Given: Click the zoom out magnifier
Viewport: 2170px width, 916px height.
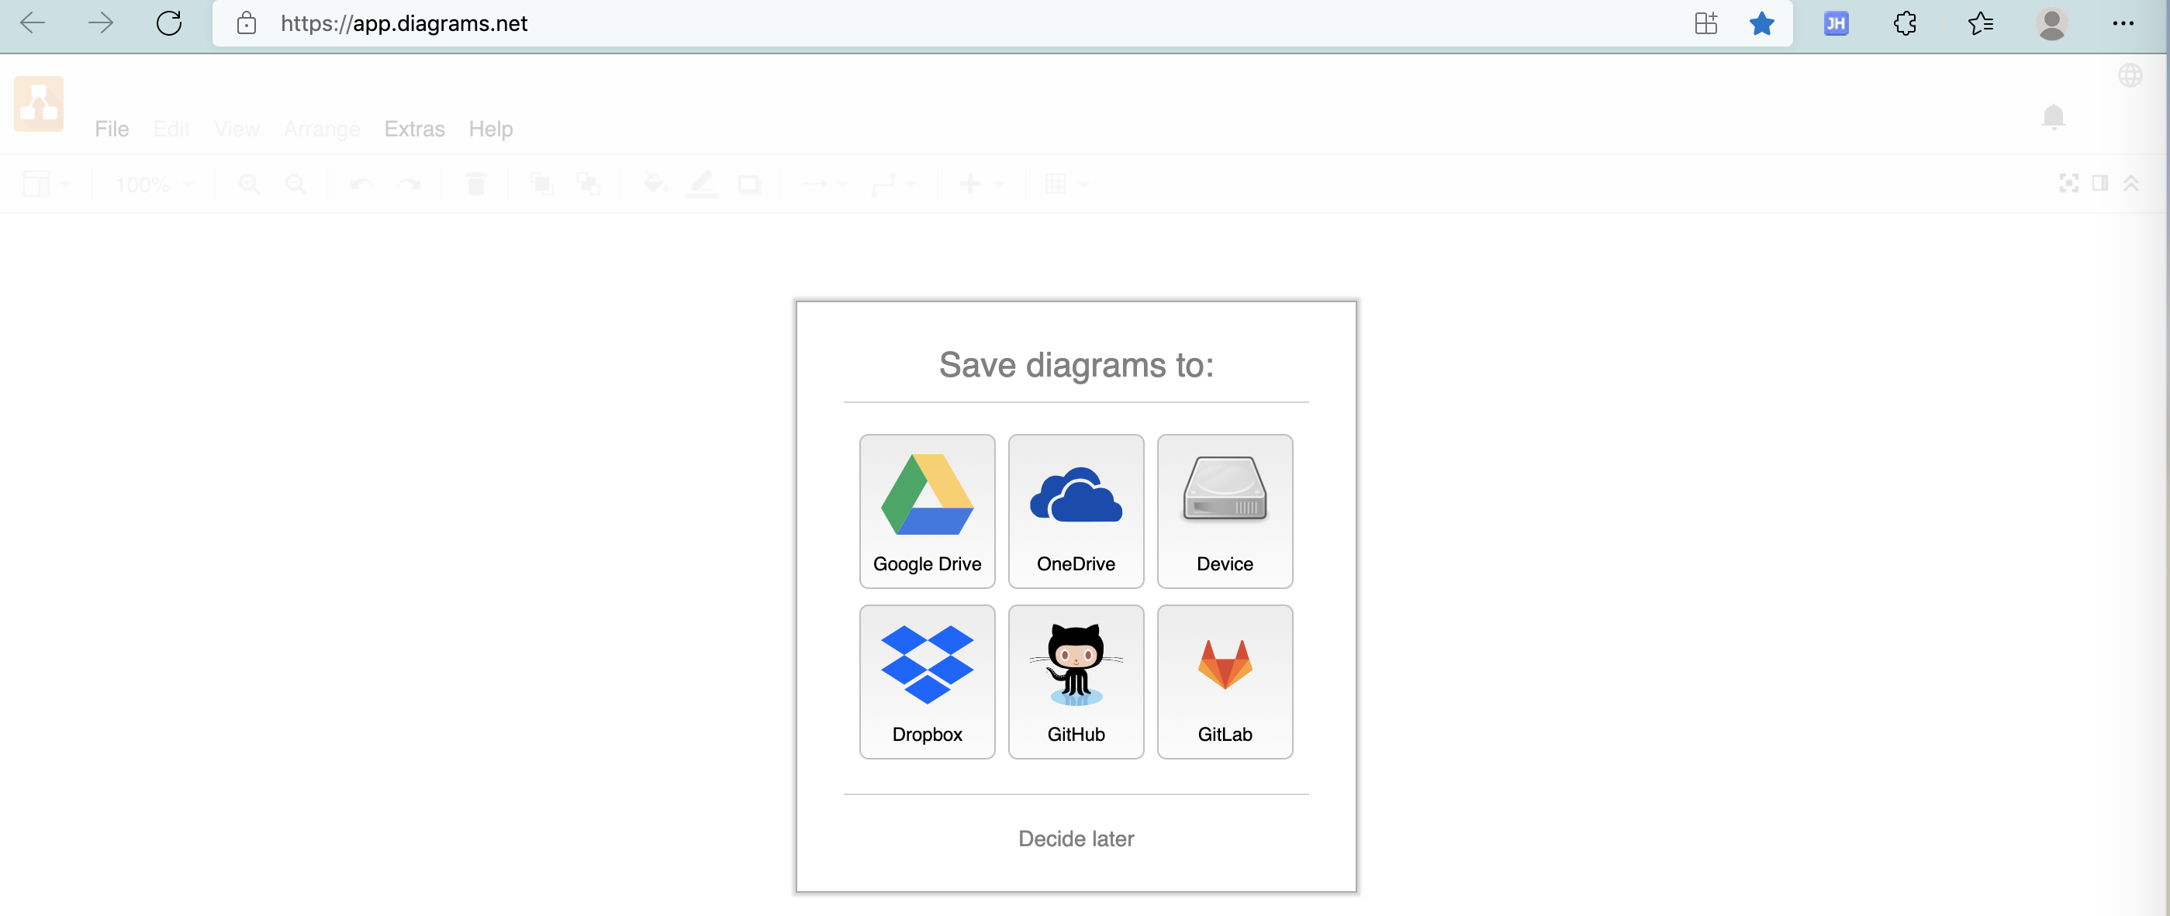Looking at the screenshot, I should point(295,184).
